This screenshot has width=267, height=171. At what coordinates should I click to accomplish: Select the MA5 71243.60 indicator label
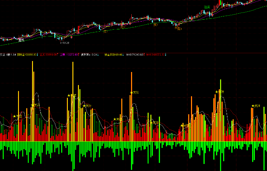pyautogui.click(x=136, y=55)
